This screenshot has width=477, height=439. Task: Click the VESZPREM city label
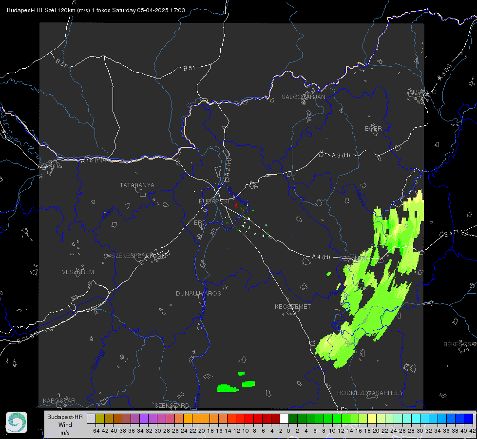tap(78, 272)
